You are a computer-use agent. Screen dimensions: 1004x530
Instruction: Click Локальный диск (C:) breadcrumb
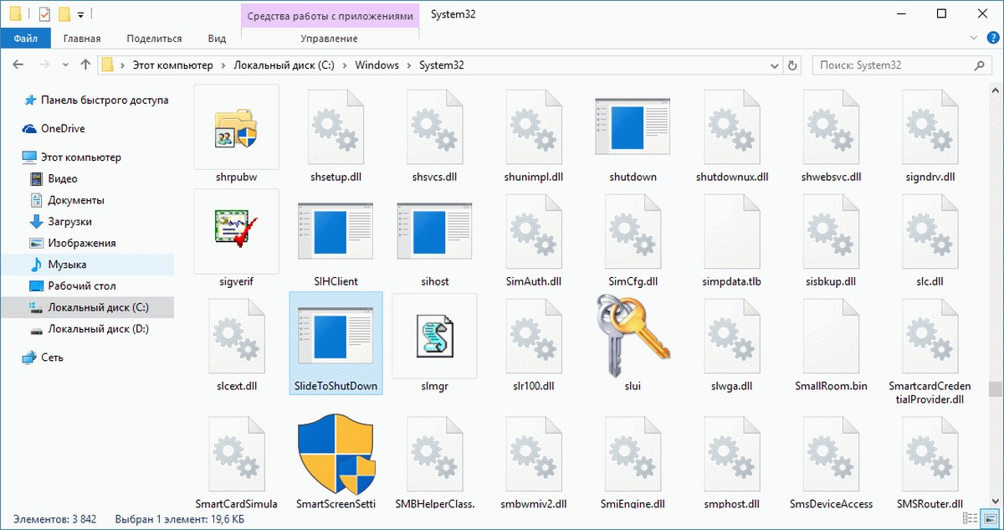click(x=284, y=64)
